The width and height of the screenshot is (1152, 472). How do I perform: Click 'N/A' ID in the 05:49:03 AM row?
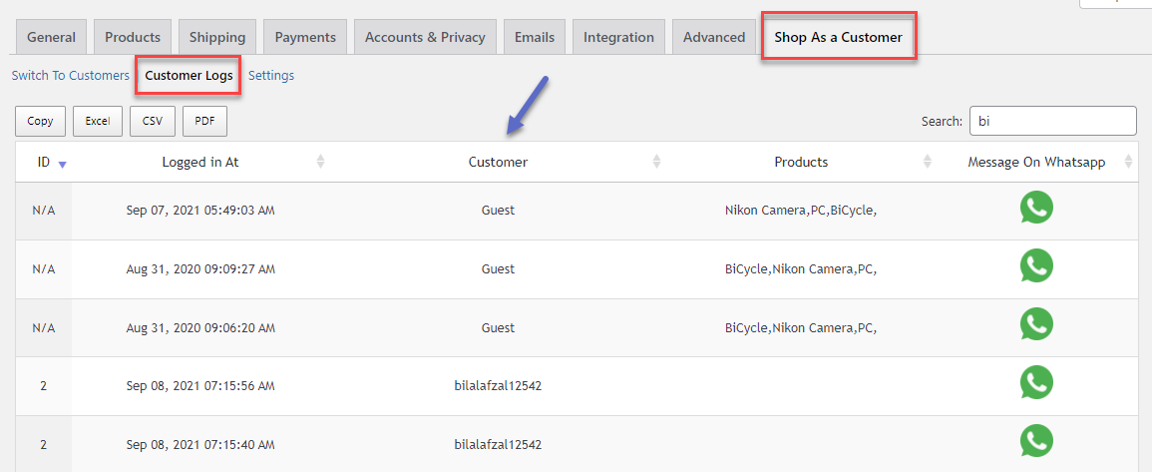(43, 211)
